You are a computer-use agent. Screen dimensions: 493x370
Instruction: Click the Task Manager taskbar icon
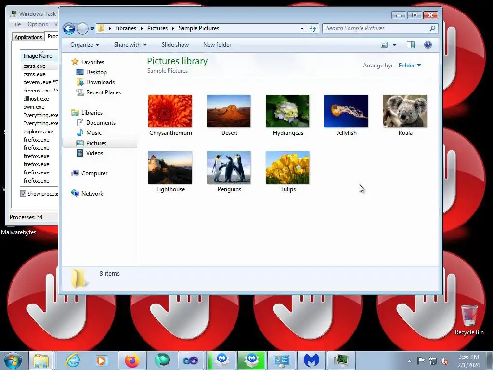[341, 360]
